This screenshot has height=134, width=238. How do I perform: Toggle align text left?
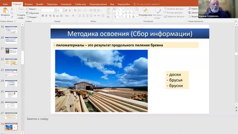coord(80,16)
